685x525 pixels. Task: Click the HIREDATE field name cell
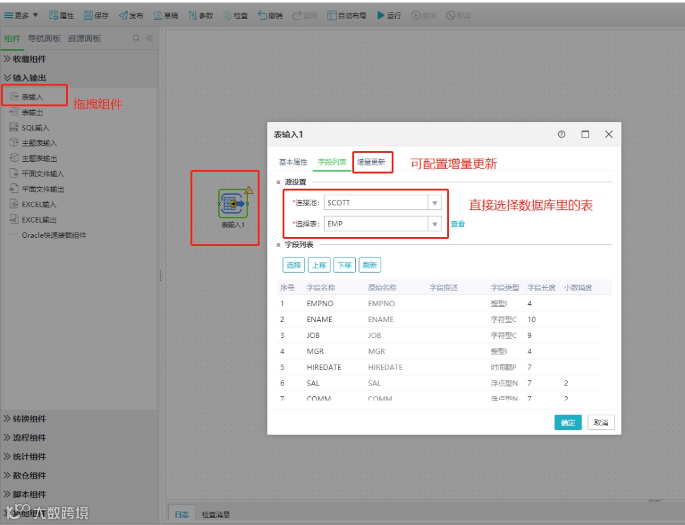(323, 367)
